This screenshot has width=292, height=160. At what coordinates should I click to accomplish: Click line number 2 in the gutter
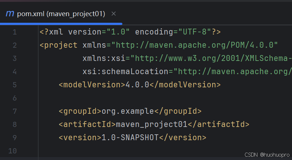15,45
